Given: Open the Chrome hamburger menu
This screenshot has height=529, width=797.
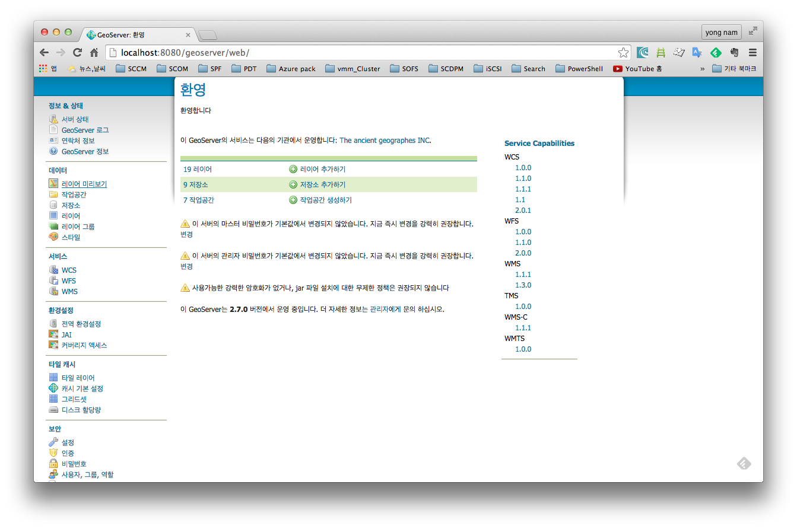Looking at the screenshot, I should point(752,52).
